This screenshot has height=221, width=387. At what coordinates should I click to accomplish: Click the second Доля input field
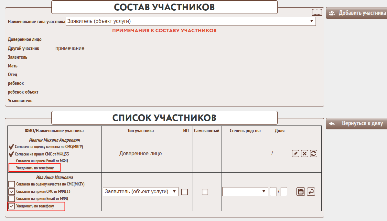(284, 192)
